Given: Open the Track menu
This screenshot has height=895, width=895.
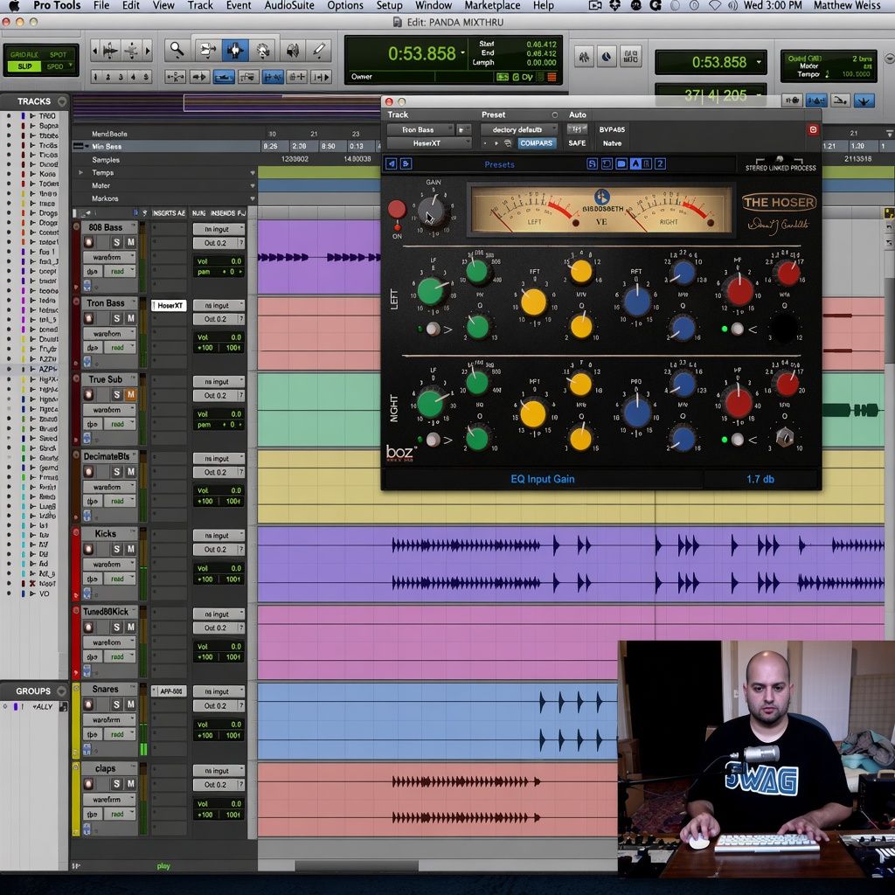Looking at the screenshot, I should 200,6.
